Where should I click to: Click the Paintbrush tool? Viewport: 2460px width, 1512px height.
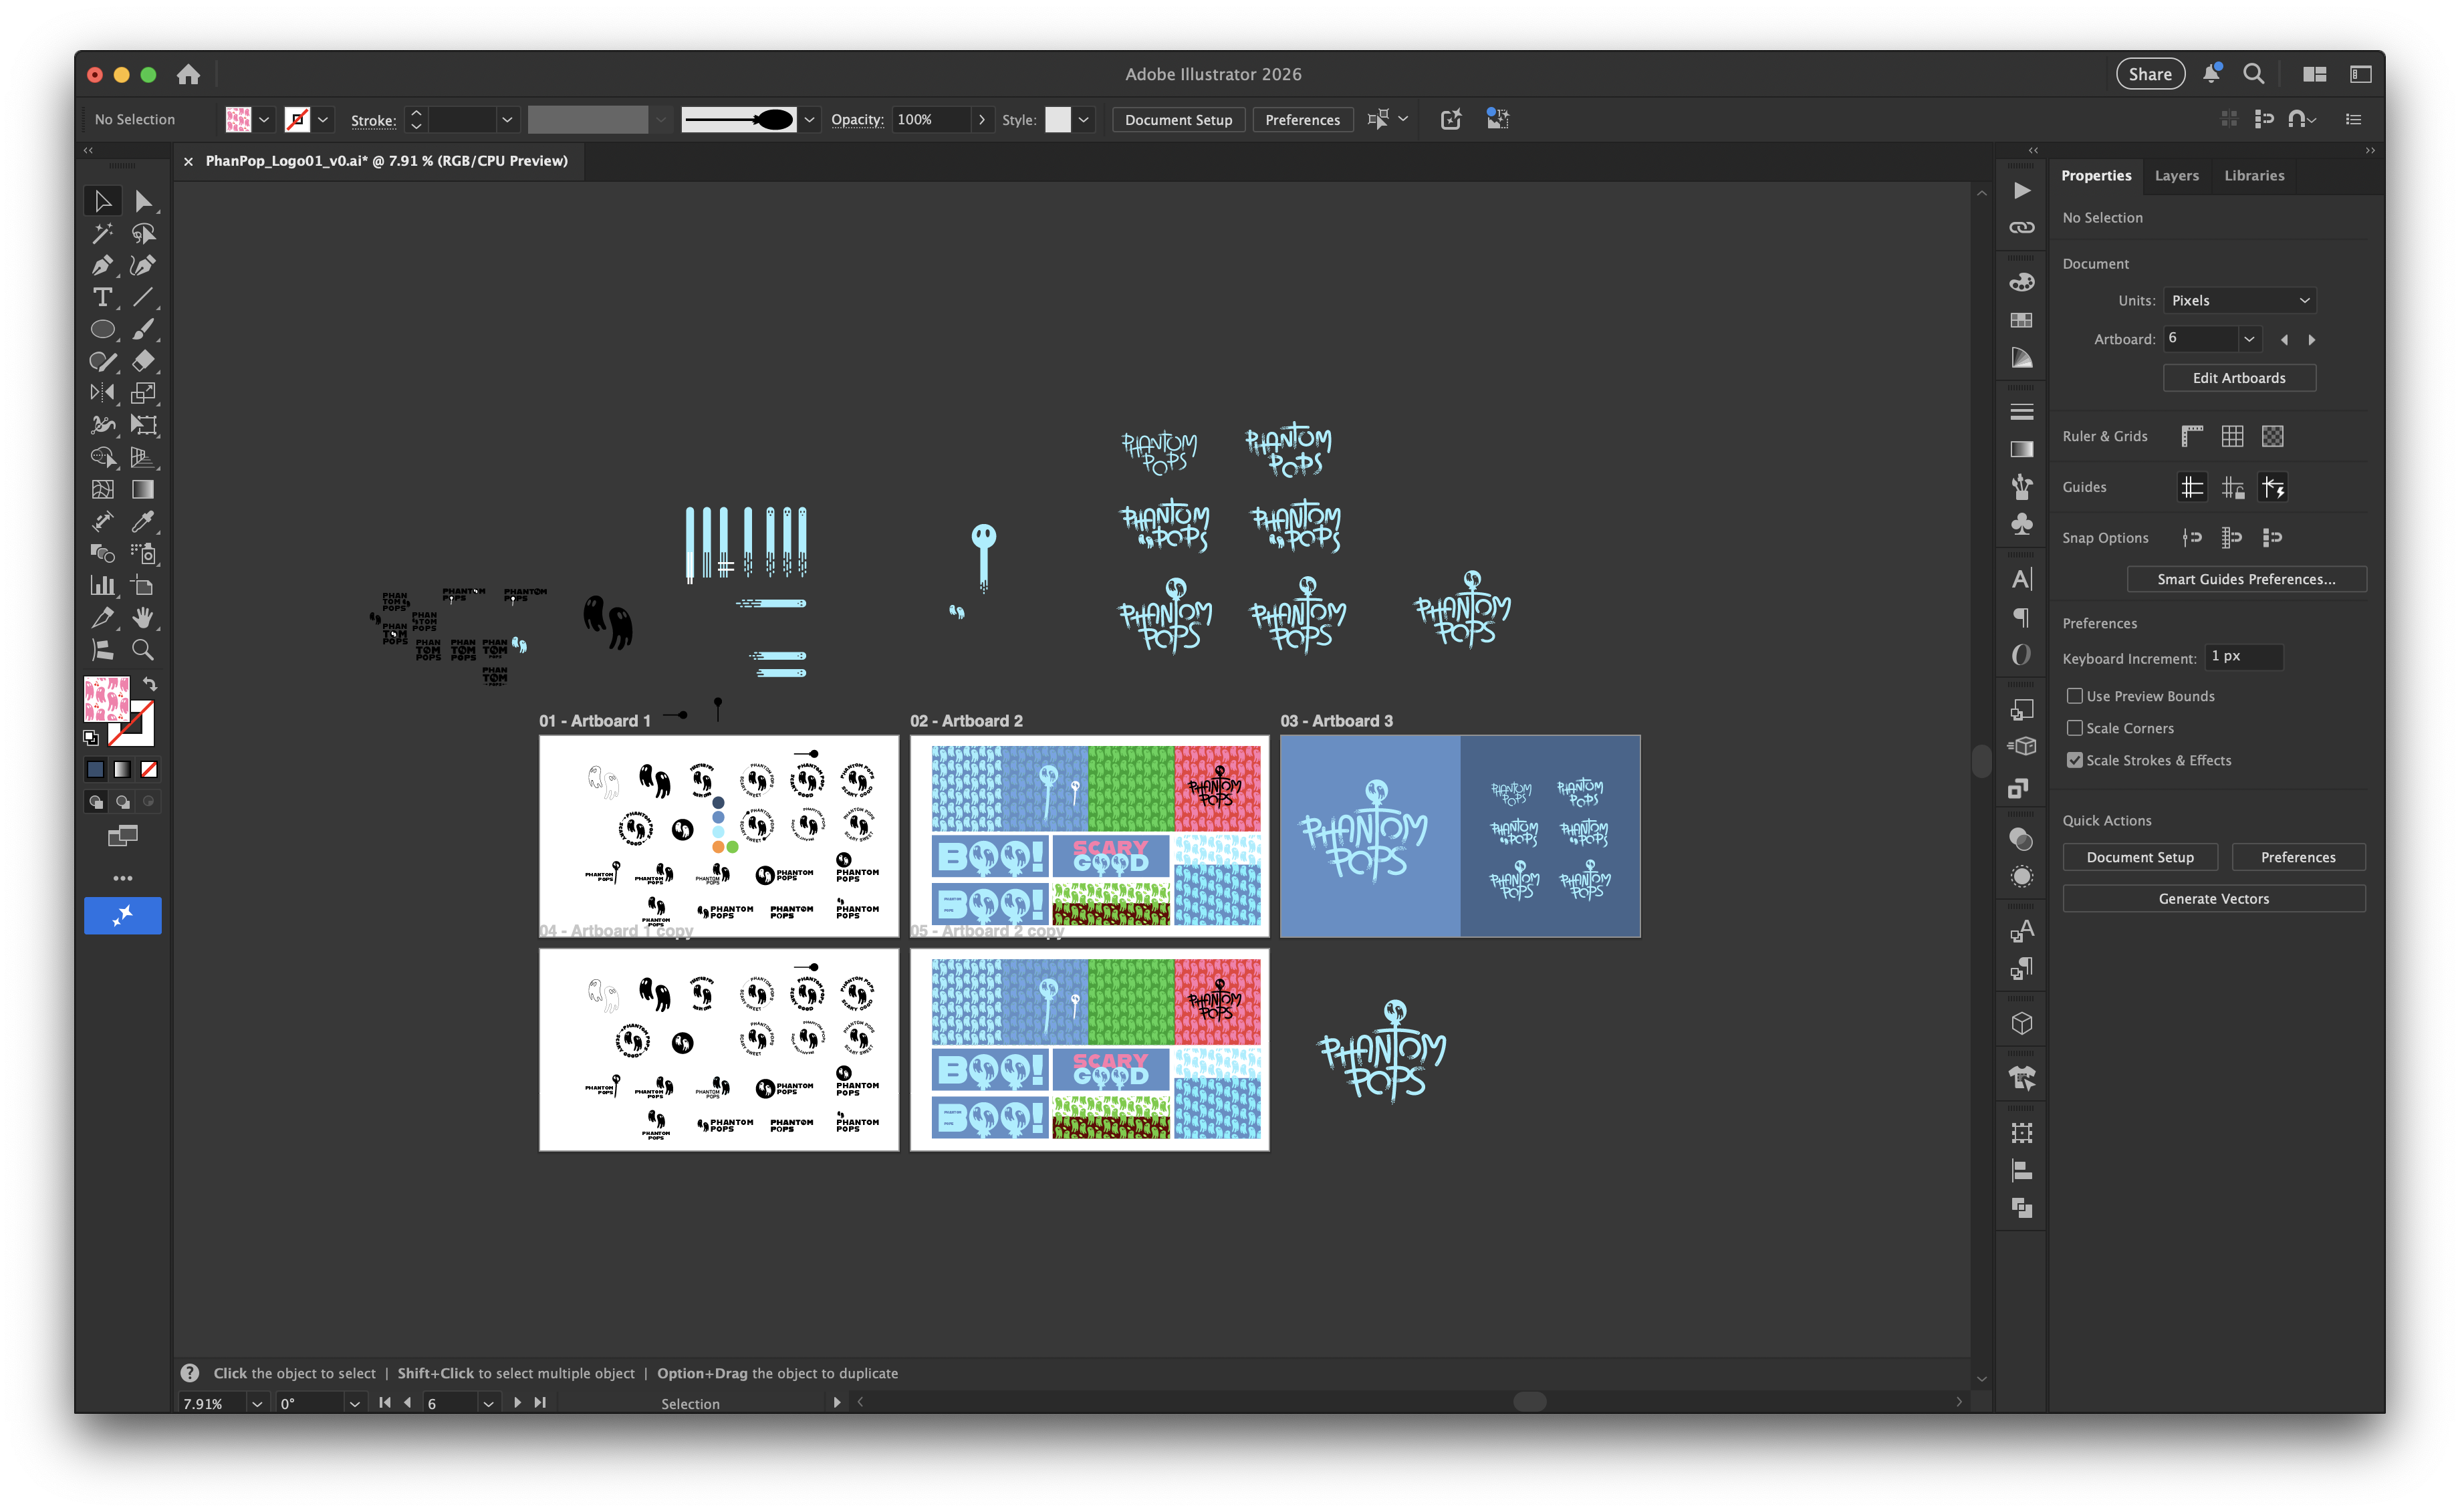(x=143, y=329)
